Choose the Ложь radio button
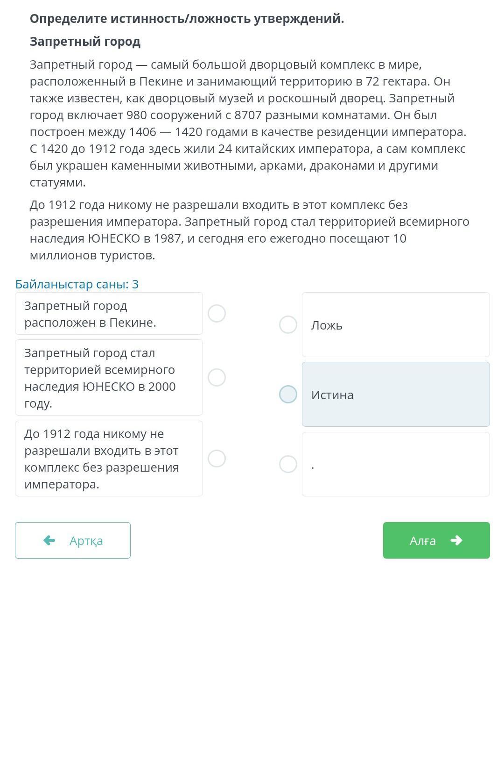The width and height of the screenshot is (504, 775). (x=288, y=324)
